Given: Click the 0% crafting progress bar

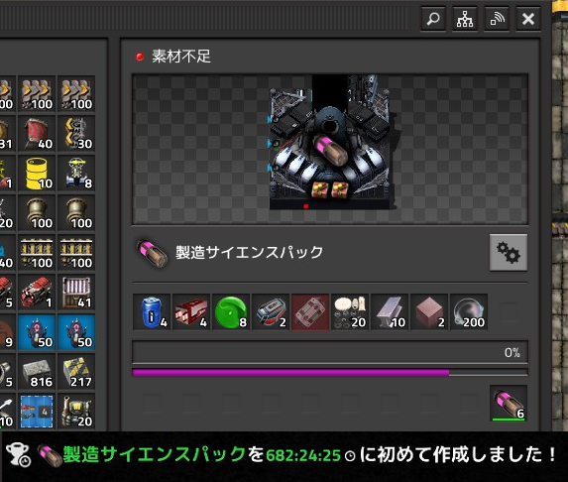Looking at the screenshot, I should (330, 352).
